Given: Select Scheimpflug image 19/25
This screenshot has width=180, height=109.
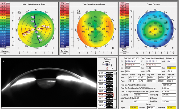Looking at the screenshot, I should pos(106,102).
